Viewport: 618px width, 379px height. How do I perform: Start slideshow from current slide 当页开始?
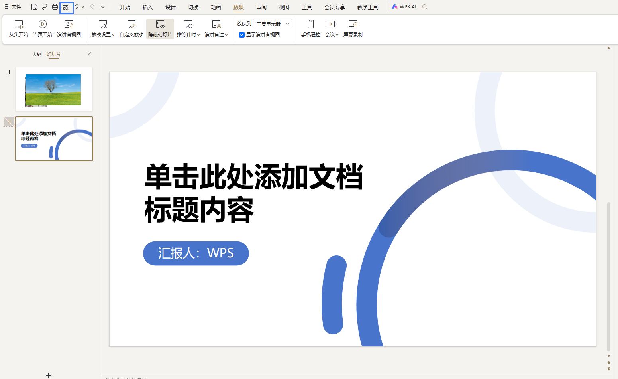click(x=43, y=29)
